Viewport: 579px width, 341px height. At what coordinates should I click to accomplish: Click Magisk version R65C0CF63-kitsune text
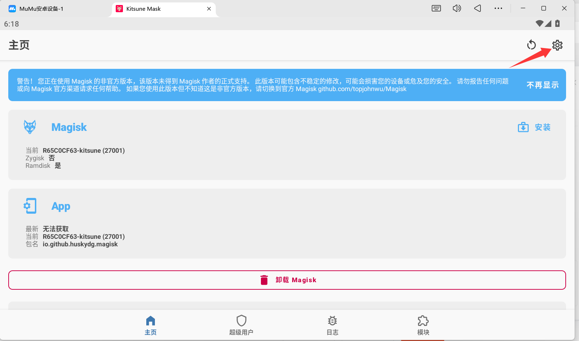tap(84, 151)
